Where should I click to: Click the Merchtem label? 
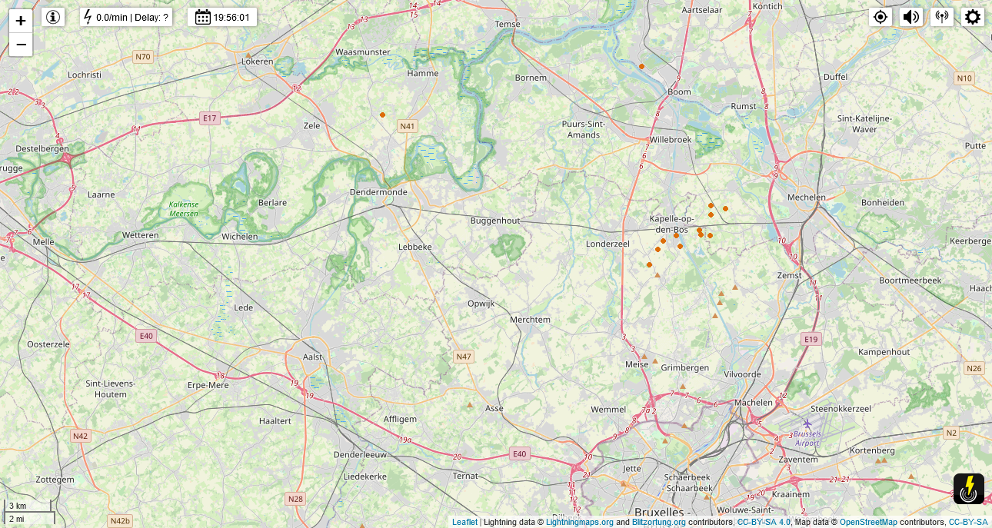click(531, 320)
